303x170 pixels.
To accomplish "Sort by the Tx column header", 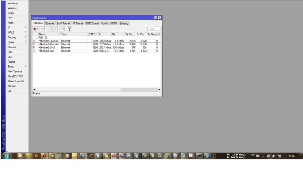I will tap(105, 34).
